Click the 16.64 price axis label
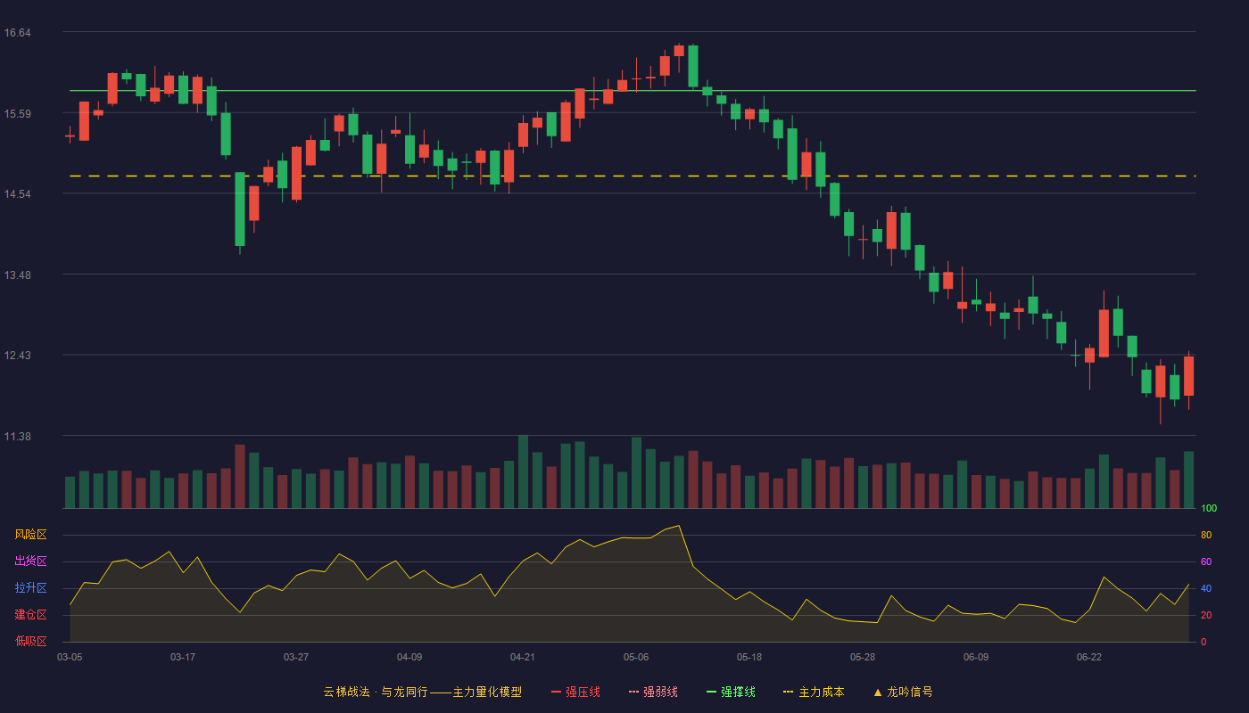The image size is (1249, 713). [18, 33]
